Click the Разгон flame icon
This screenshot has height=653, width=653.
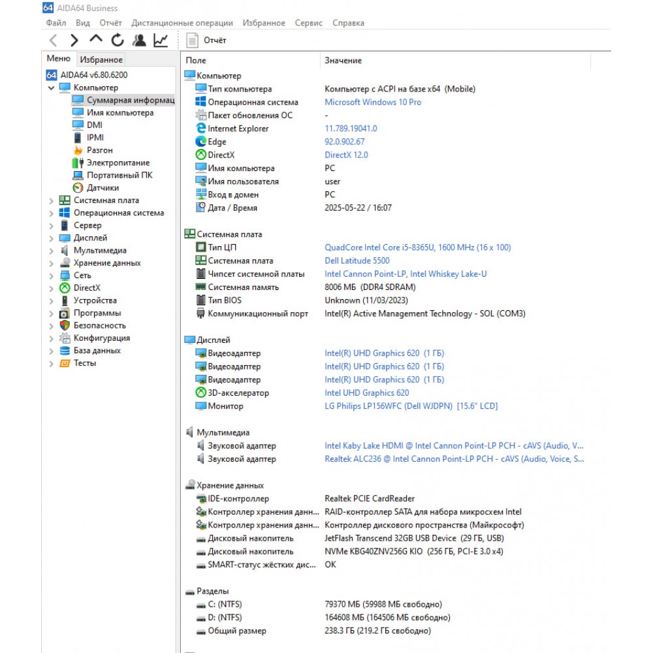[x=78, y=150]
